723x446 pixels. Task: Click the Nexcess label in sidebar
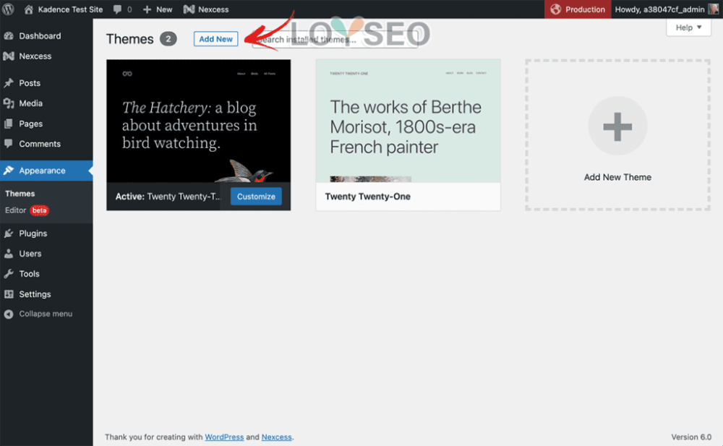35,56
